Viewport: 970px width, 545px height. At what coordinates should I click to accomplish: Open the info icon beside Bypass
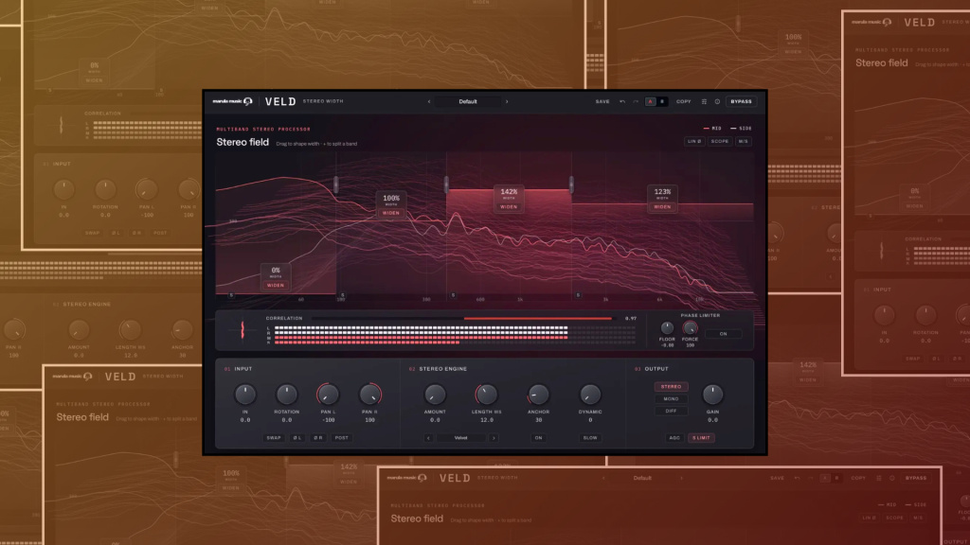[718, 102]
